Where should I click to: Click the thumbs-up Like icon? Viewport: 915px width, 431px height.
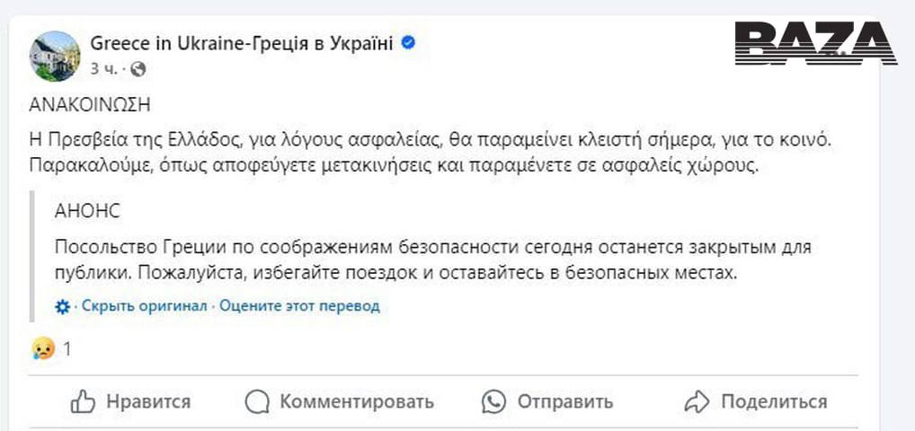(x=83, y=401)
